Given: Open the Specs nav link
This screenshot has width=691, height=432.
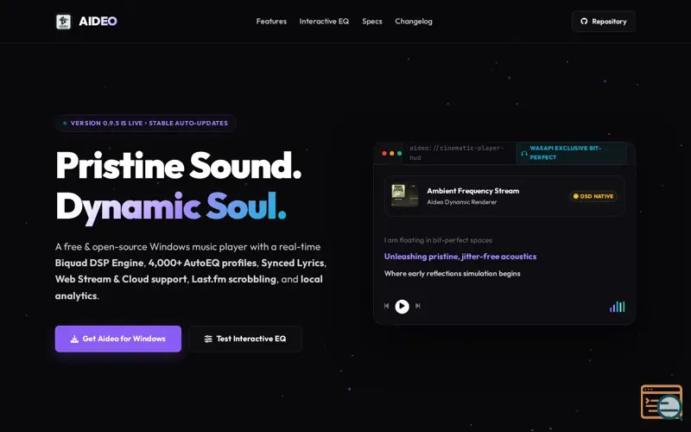Looking at the screenshot, I should click(372, 21).
